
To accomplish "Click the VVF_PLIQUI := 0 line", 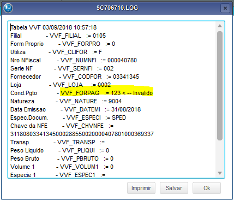I will click(x=59, y=150).
